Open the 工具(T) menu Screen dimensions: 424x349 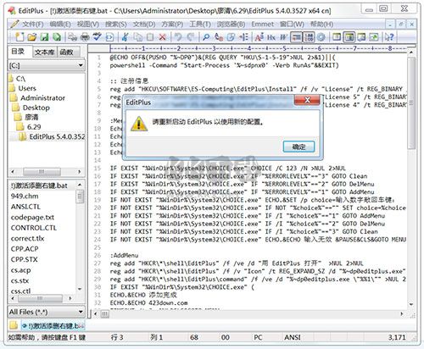click(x=200, y=25)
